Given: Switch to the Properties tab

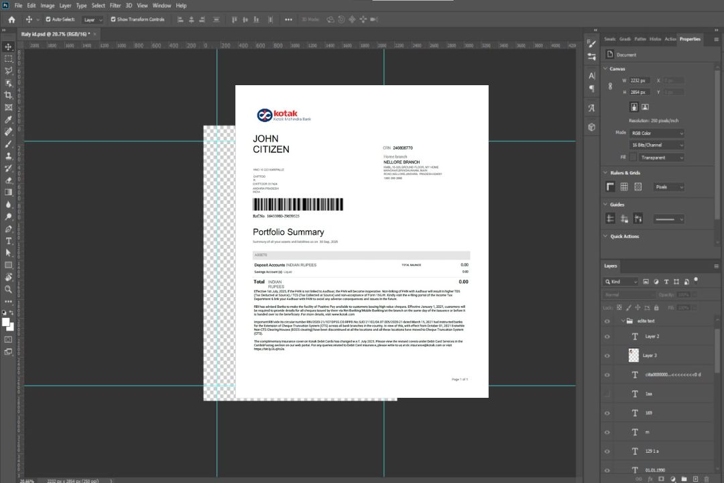Looking at the screenshot, I should pyautogui.click(x=690, y=39).
